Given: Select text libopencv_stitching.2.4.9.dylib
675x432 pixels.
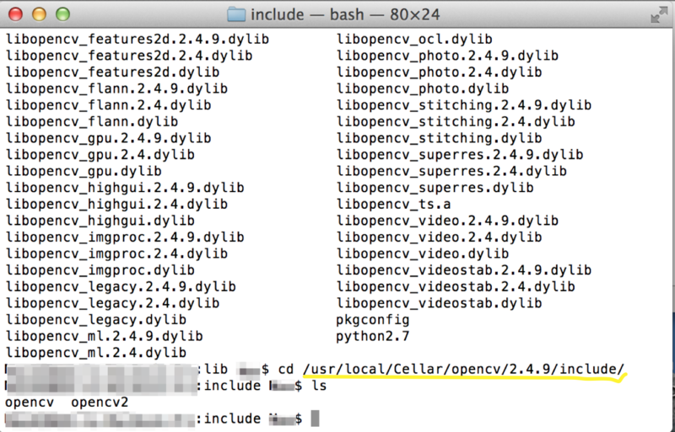Looking at the screenshot, I should 464,105.
